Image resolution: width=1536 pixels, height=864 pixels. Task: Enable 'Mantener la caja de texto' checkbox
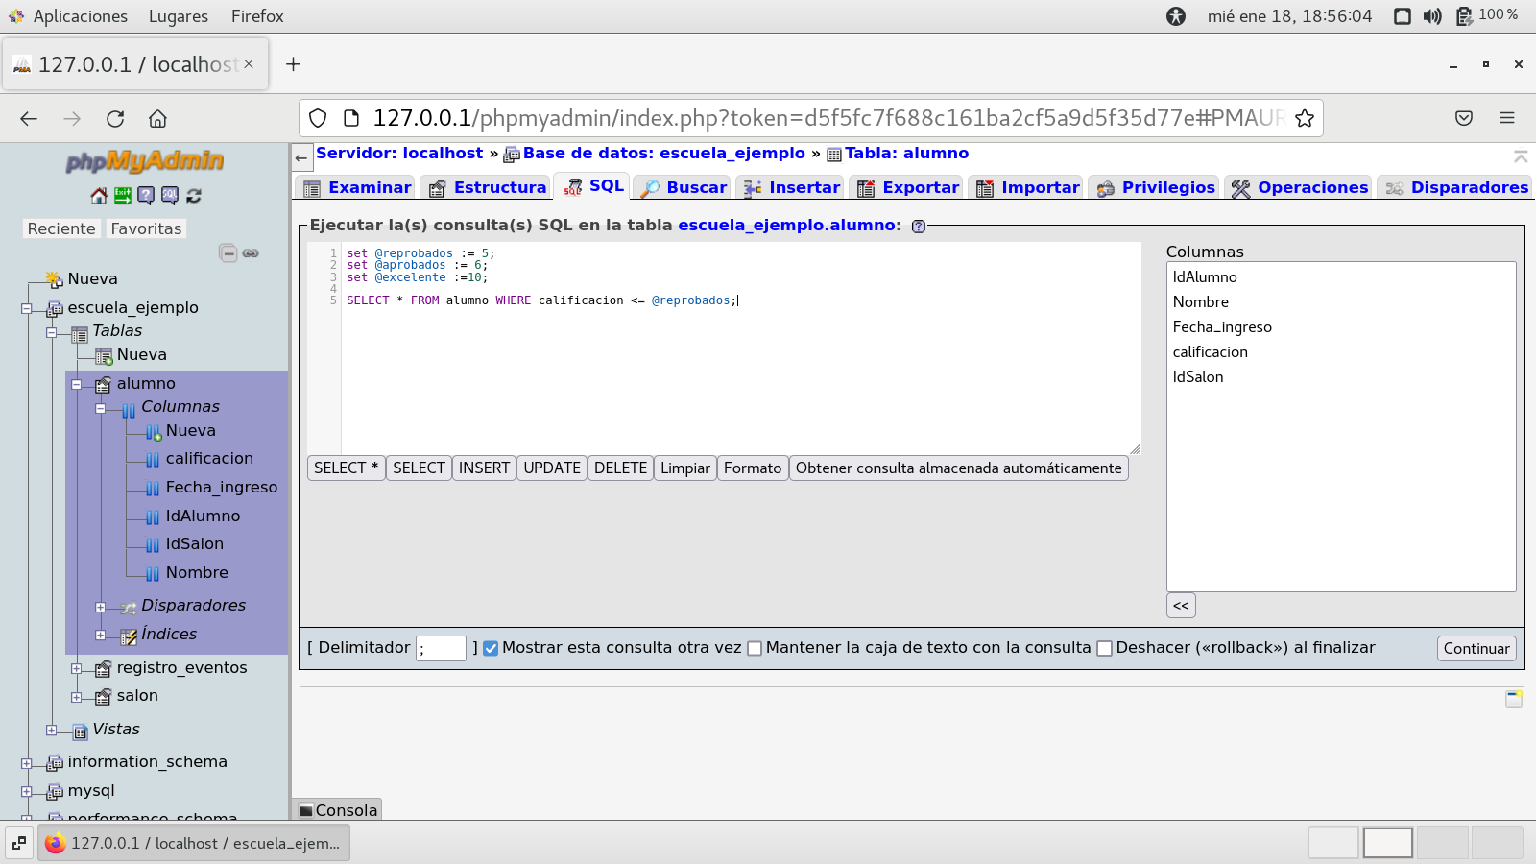pos(755,648)
